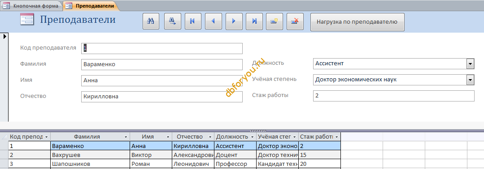Click the Должность field showing Ассистент
This screenshot has height=169, width=484.
(x=389, y=64)
